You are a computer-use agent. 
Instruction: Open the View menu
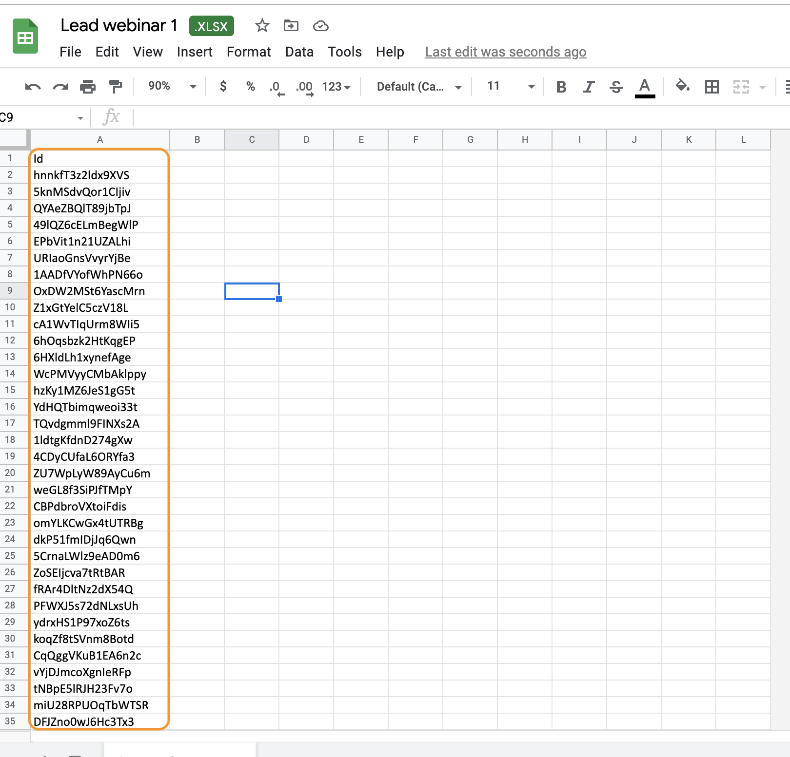click(148, 52)
